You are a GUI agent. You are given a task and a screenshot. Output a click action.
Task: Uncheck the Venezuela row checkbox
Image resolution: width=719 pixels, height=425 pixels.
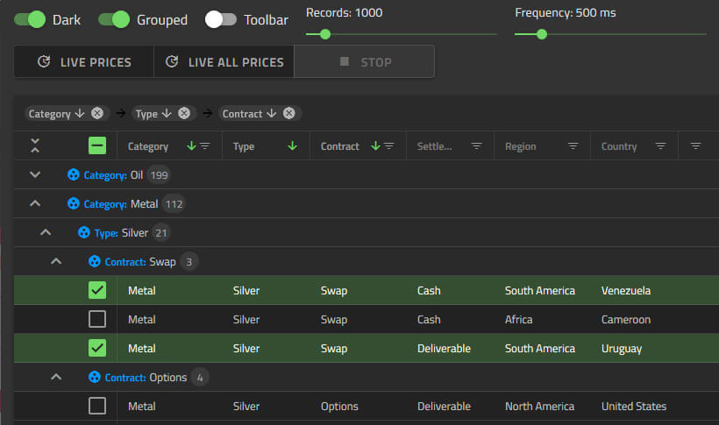(x=97, y=290)
